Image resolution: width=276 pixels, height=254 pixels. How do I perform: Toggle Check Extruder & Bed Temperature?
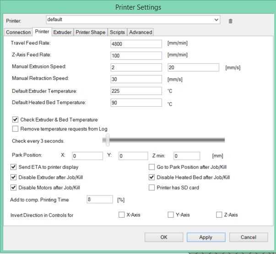[x=15, y=120]
